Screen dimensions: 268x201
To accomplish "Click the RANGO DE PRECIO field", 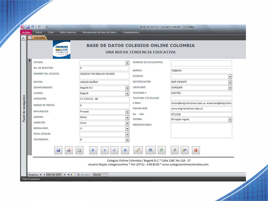I will pyautogui.click(x=104, y=106).
